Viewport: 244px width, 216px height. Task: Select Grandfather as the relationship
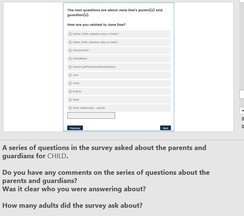click(70, 59)
